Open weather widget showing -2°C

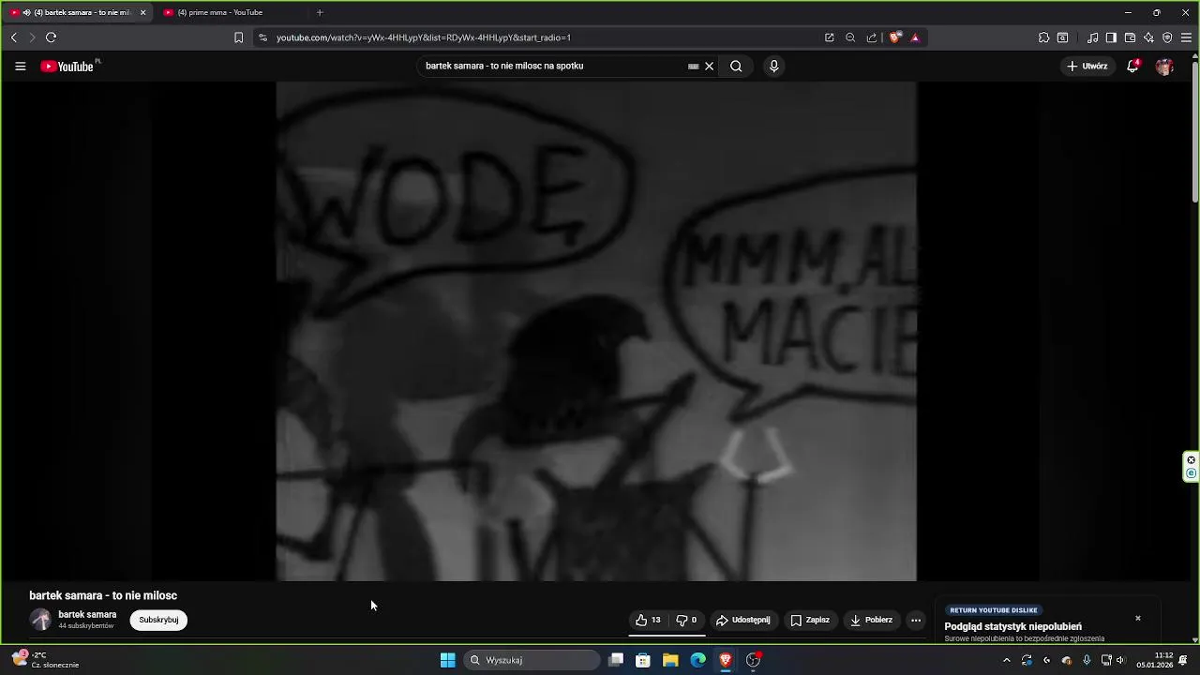(x=45, y=660)
